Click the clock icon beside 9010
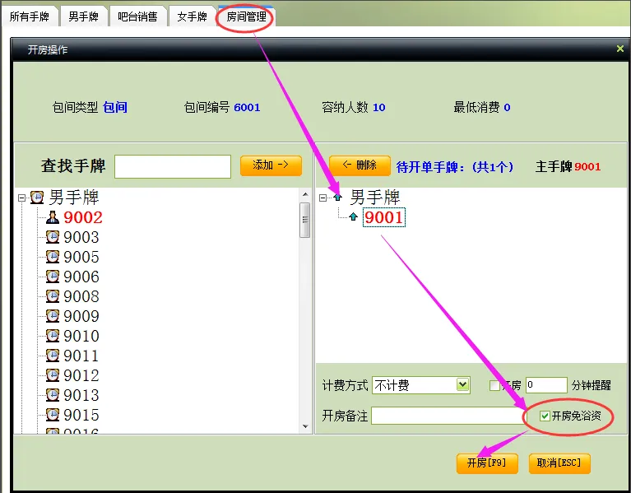Image resolution: width=631 pixels, height=493 pixels. coord(53,336)
